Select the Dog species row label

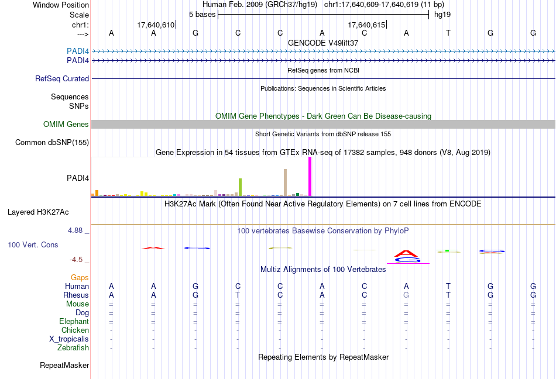pos(82,313)
